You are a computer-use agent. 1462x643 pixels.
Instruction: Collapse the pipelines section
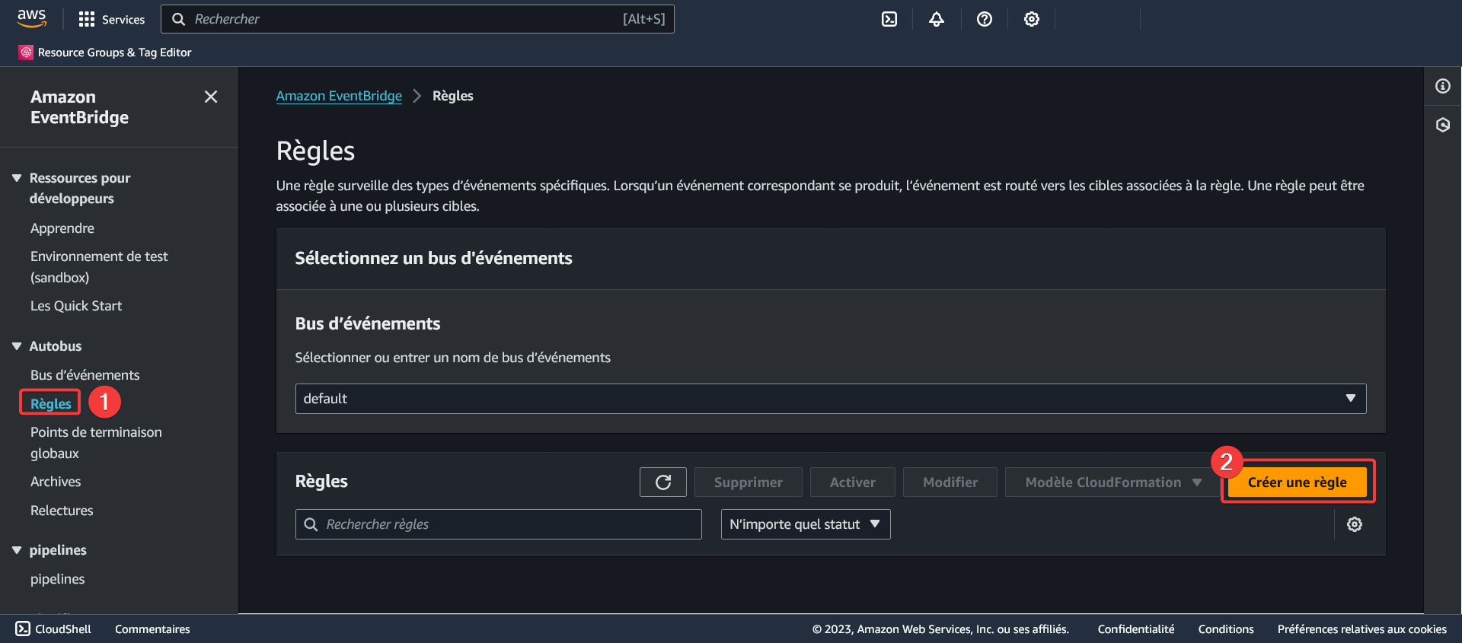pyautogui.click(x=17, y=550)
